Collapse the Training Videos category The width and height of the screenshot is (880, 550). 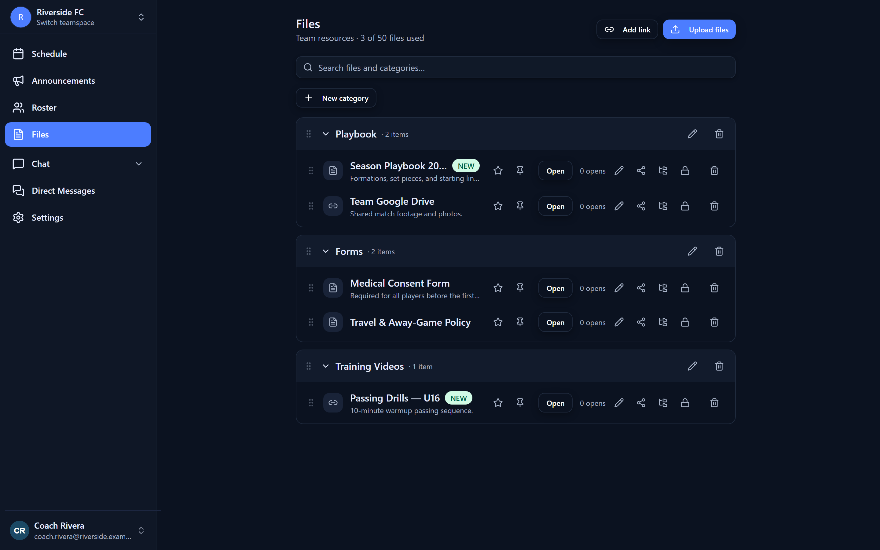pos(325,366)
